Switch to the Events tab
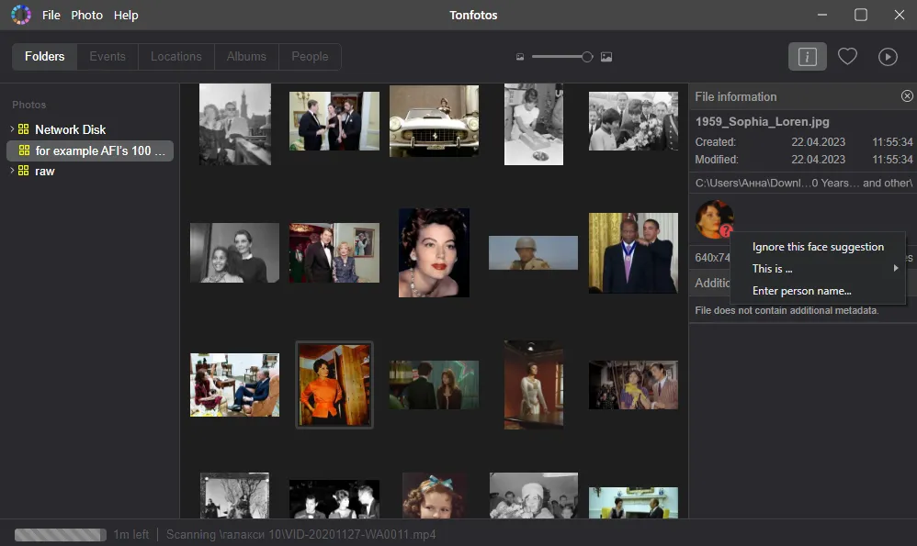Viewport: 917px width, 546px height. [x=108, y=57]
